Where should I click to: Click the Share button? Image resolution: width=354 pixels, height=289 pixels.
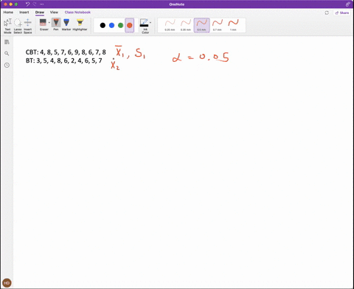click(x=342, y=13)
